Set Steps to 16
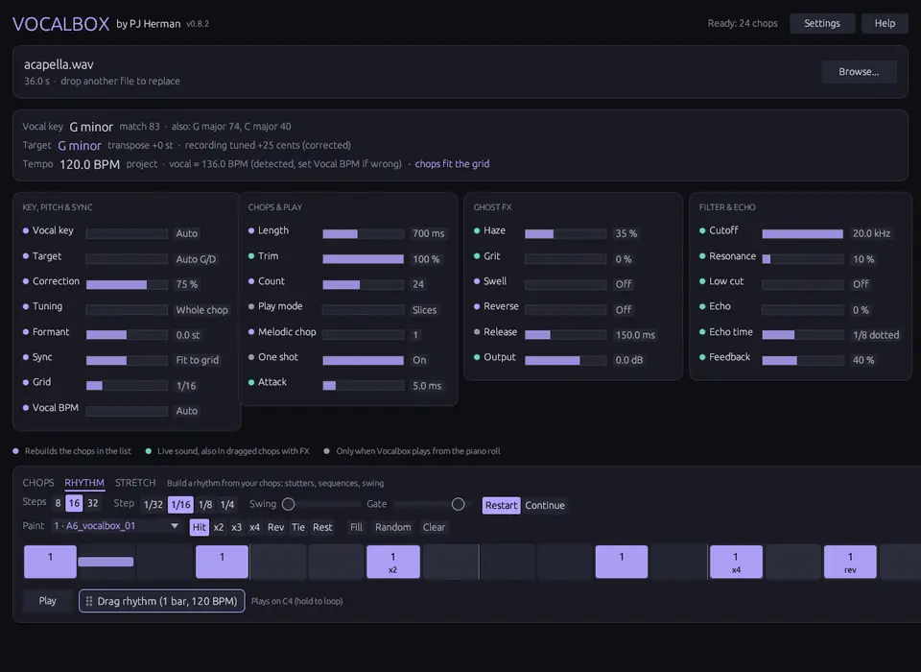The height and width of the screenshot is (672, 921). pyautogui.click(x=74, y=503)
